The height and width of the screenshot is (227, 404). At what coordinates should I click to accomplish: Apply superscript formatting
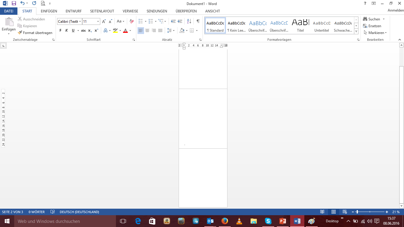96,30
